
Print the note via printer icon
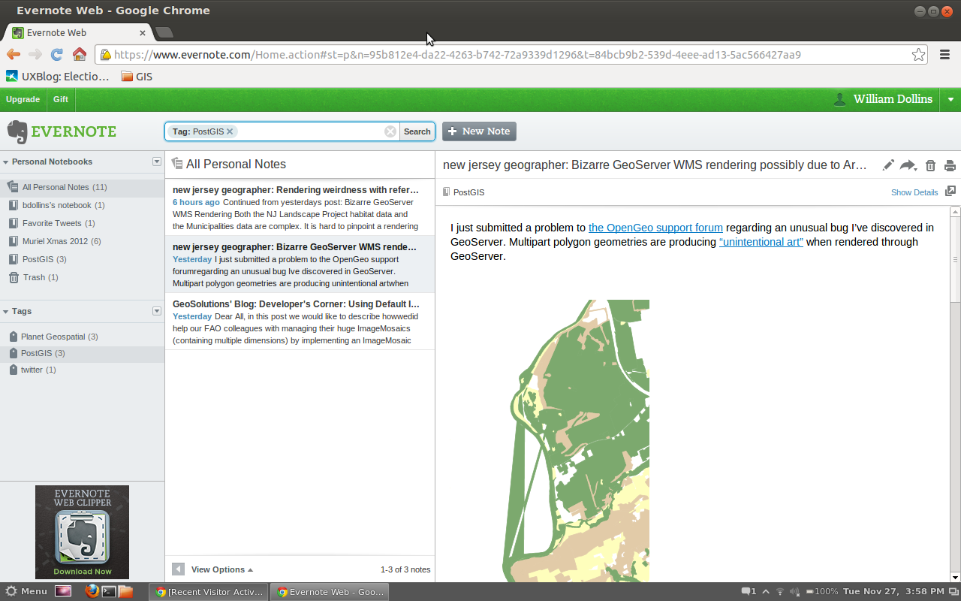(x=950, y=165)
